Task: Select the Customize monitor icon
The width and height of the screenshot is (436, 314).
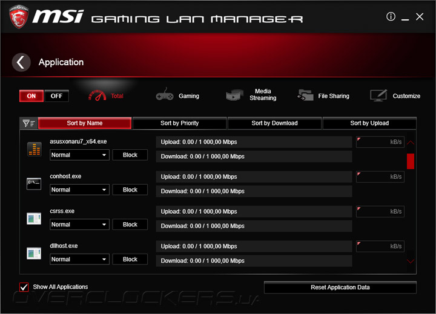Action: click(x=378, y=95)
